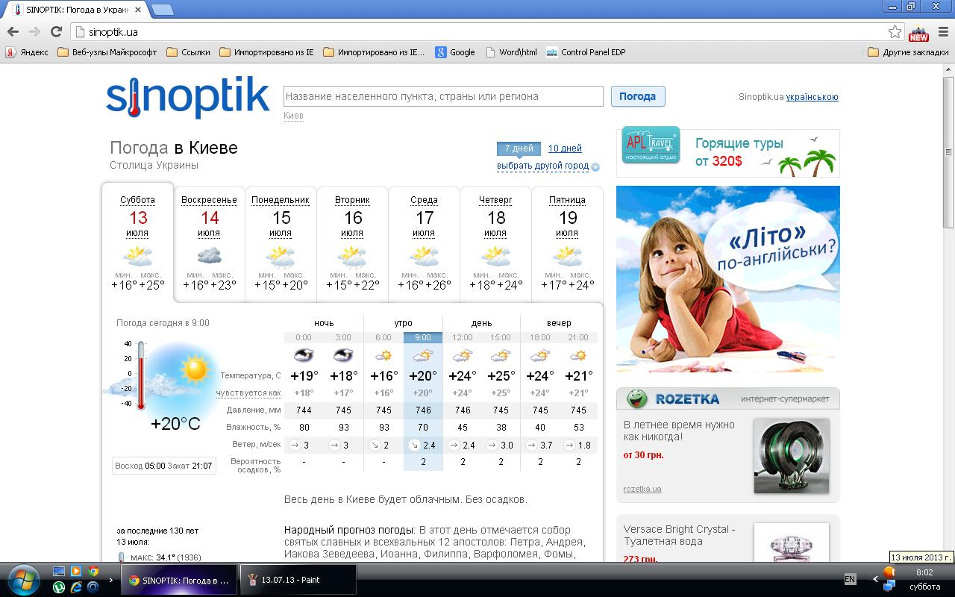
Task: Click the 9:00 weather icon
Action: 423,355
